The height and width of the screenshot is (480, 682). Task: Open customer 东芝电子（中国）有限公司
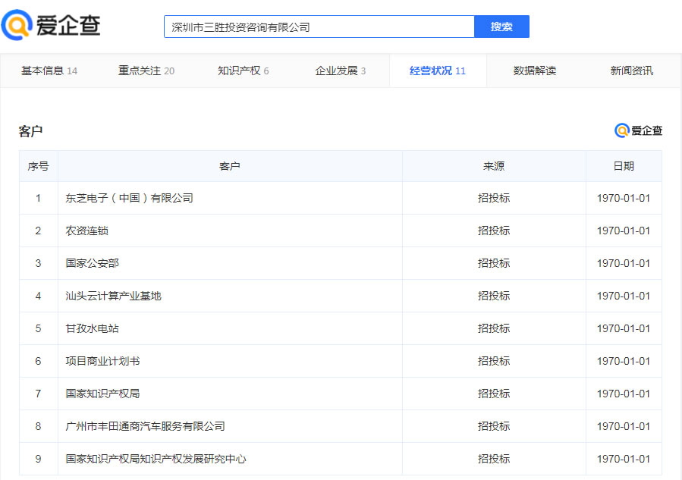click(x=129, y=198)
